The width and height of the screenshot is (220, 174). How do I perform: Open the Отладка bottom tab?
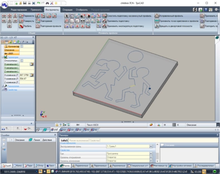pyautogui.click(x=40, y=166)
